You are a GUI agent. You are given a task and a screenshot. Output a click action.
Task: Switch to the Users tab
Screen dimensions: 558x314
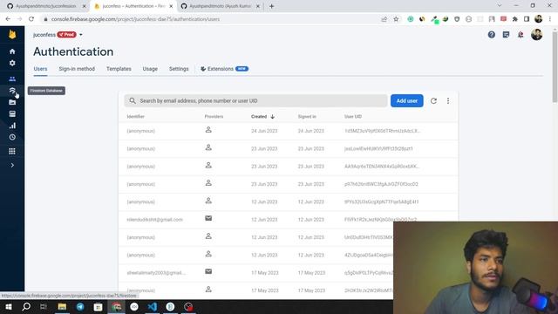[x=40, y=69]
